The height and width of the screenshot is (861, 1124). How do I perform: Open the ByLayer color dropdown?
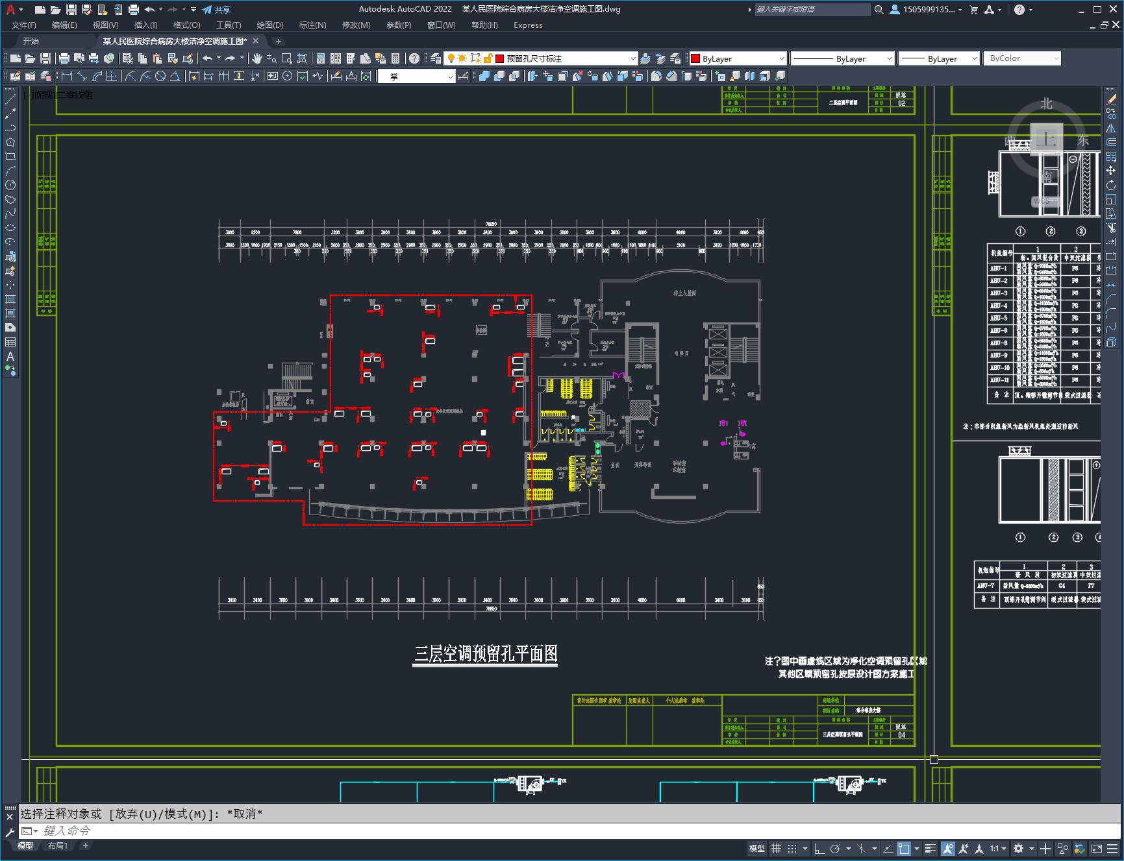738,58
